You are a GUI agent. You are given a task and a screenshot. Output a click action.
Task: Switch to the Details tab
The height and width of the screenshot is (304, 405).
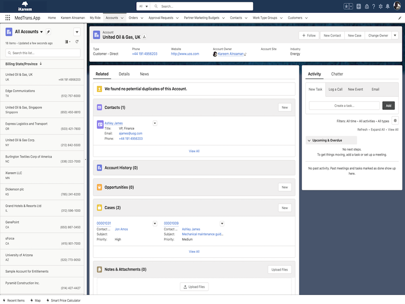pos(124,74)
